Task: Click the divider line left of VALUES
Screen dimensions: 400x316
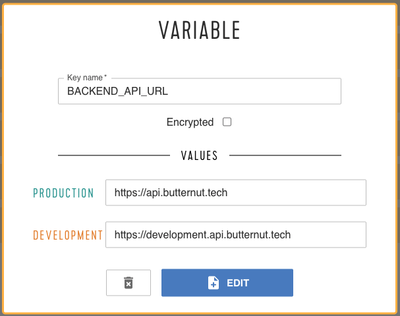Action: click(114, 155)
